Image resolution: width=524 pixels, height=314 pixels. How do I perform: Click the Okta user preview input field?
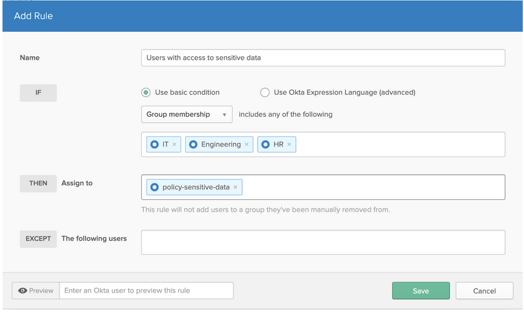(x=146, y=291)
